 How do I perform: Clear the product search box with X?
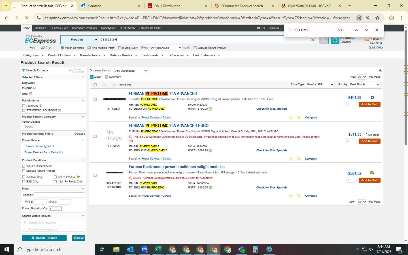click(x=313, y=40)
